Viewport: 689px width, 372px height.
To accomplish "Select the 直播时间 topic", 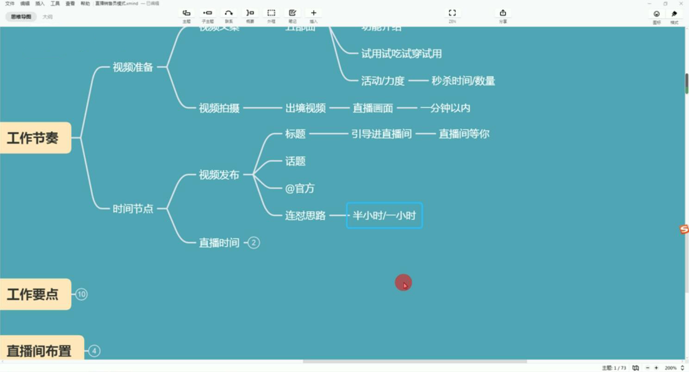I will [219, 243].
